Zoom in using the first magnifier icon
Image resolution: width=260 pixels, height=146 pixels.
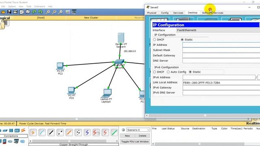(x=48, y=12)
